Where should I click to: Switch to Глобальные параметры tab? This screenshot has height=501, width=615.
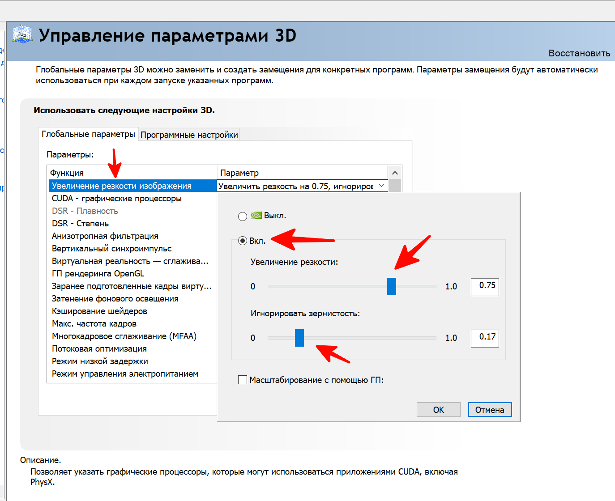click(88, 134)
